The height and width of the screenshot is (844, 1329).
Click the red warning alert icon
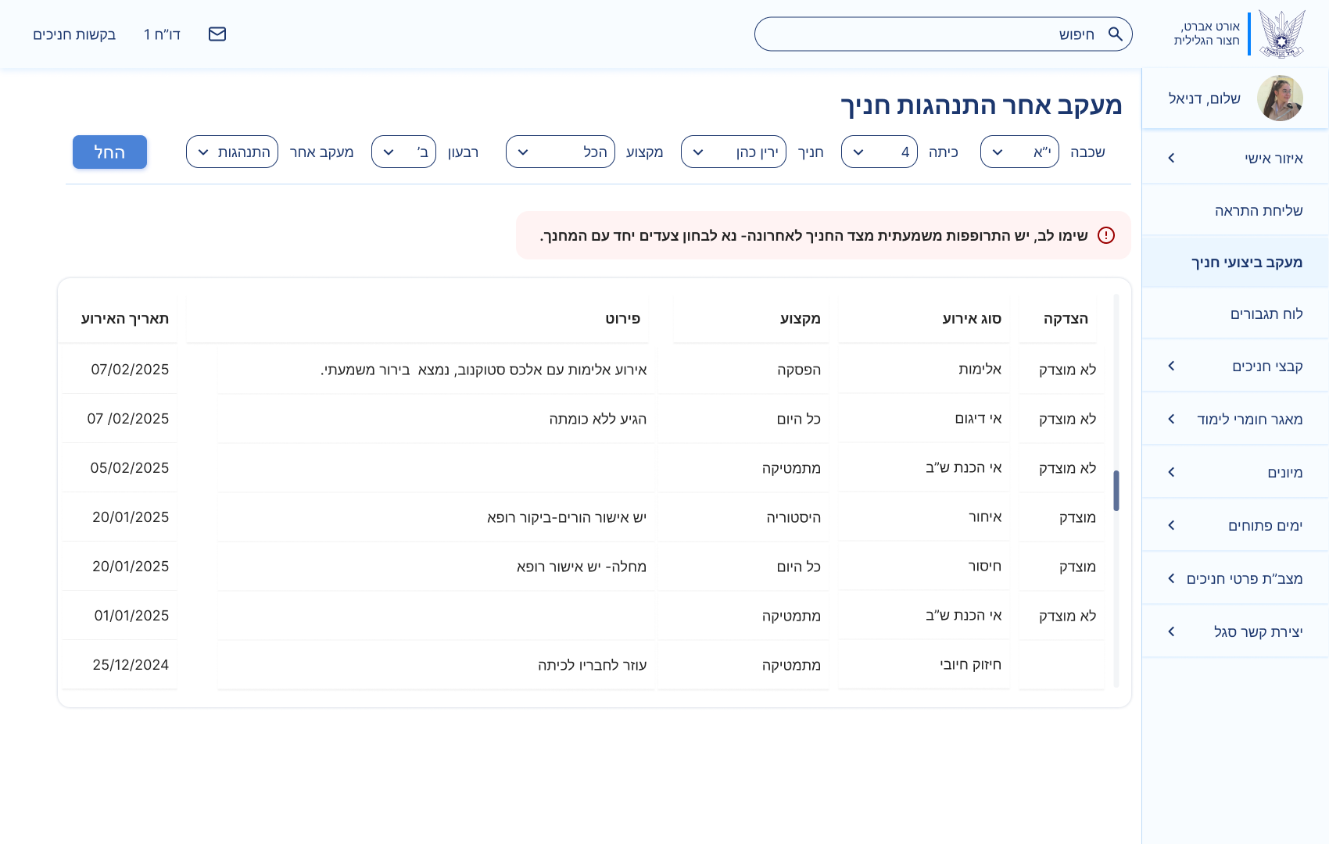[1106, 235]
